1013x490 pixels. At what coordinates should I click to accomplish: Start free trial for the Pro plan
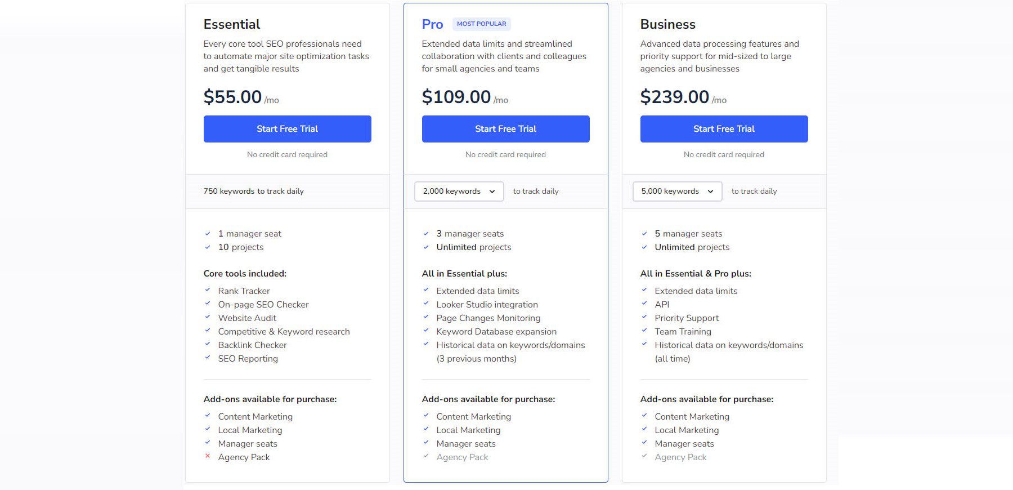pyautogui.click(x=505, y=128)
